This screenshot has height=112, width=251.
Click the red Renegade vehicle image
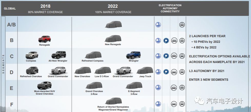45,39
